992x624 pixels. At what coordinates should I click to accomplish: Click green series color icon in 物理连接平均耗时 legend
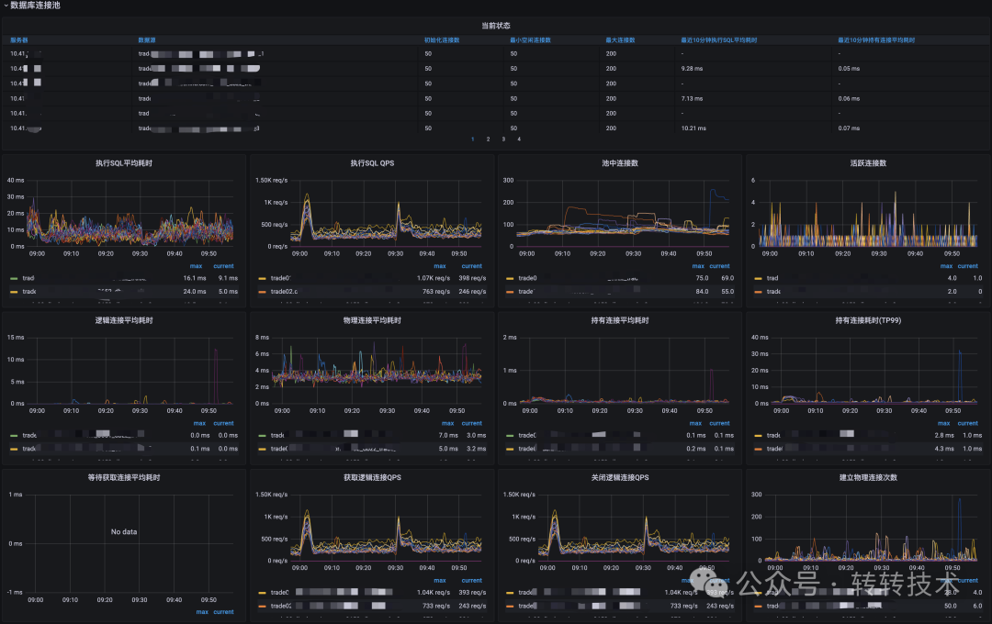[262, 436]
